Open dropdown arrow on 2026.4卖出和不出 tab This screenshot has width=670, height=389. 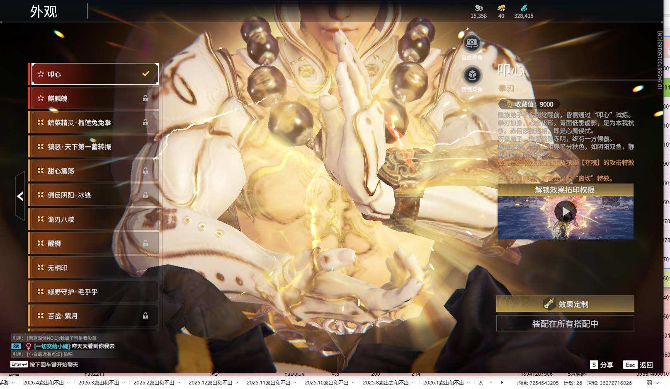coord(69,383)
